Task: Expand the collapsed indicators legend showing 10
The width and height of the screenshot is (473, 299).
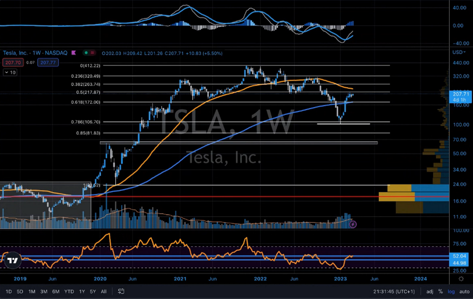Action: pyautogui.click(x=10, y=72)
